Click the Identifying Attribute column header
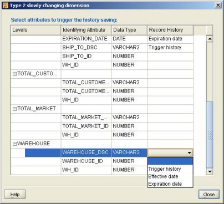224x204 pixels. tap(86, 30)
